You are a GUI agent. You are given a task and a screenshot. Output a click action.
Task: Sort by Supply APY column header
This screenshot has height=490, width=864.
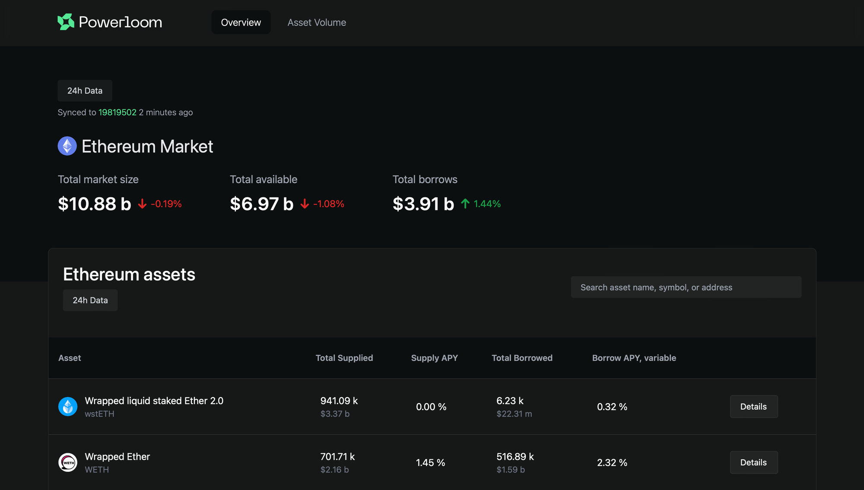tap(434, 358)
